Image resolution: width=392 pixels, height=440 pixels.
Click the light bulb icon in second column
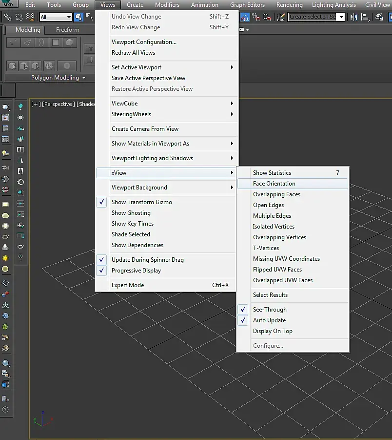[20, 106]
